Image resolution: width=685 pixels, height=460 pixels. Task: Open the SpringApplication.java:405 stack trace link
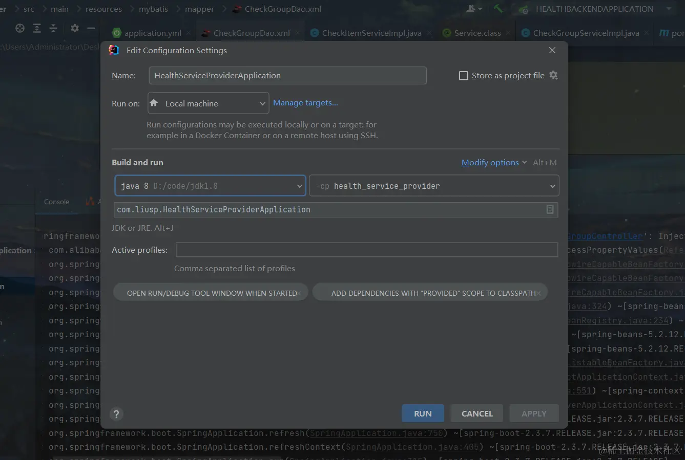point(412,447)
